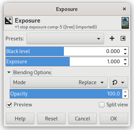The height and width of the screenshot is (130, 134).
Task: Decrease Black level with down arrow
Action: [125, 54]
